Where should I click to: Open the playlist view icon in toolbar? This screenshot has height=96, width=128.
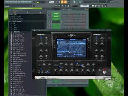click(56, 6)
